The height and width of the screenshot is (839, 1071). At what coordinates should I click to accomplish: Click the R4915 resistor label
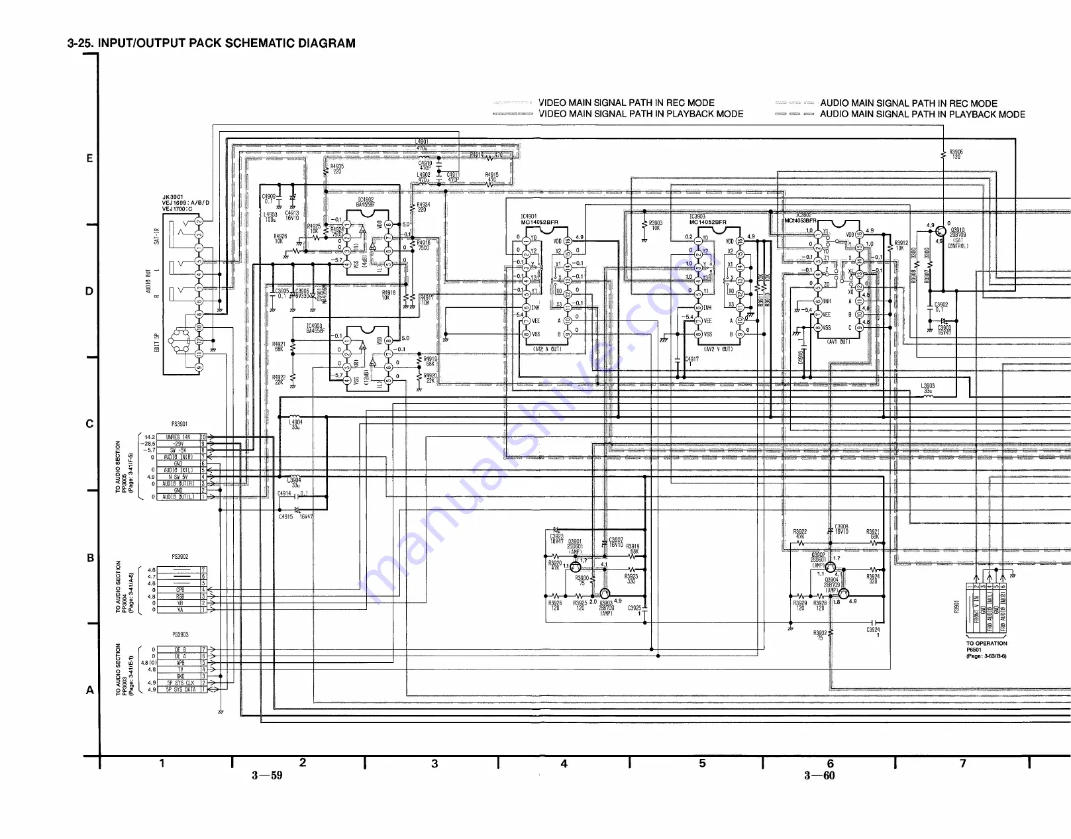[492, 177]
